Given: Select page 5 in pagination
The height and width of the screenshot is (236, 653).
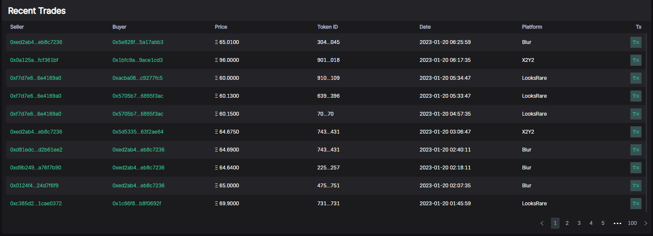Looking at the screenshot, I should 603,223.
